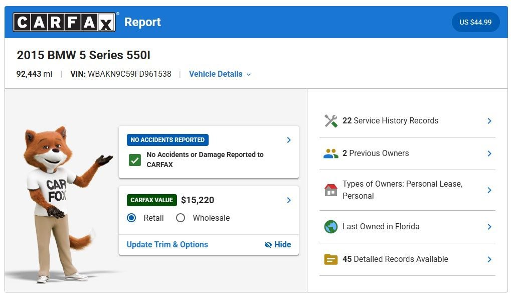
Task: Click the $15,220 value amount
Action: point(198,200)
